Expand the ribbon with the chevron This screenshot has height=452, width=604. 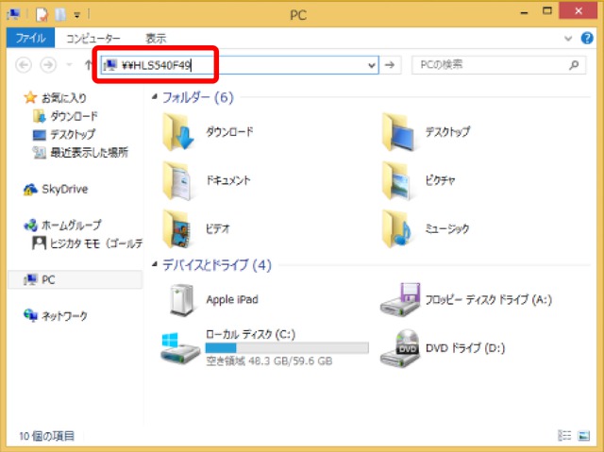568,39
